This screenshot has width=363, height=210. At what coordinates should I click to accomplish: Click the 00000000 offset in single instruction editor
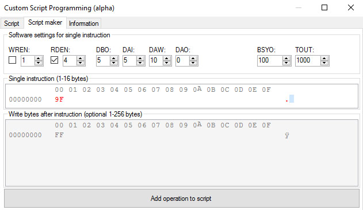click(x=25, y=99)
